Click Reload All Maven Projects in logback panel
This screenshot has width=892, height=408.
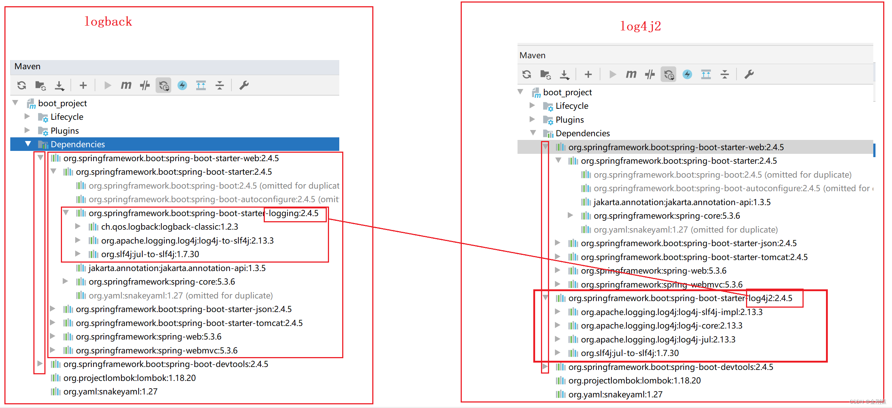pyautogui.click(x=22, y=85)
